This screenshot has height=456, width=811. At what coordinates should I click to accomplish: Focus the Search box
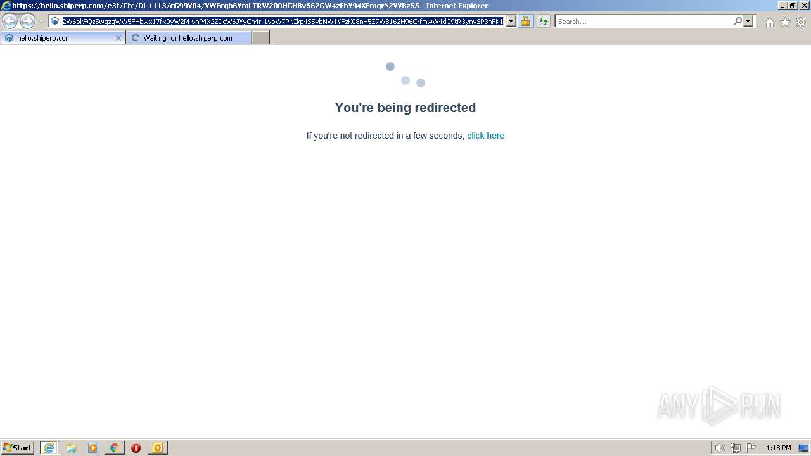(644, 22)
